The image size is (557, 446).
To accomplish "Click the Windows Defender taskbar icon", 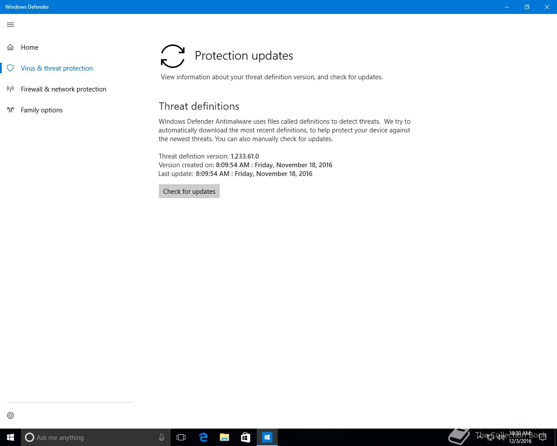I will [267, 437].
